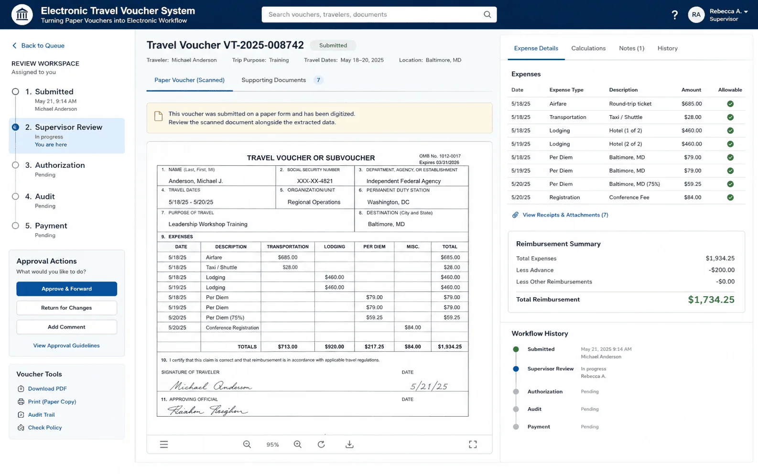Zoom in the scanned voucher

298,444
